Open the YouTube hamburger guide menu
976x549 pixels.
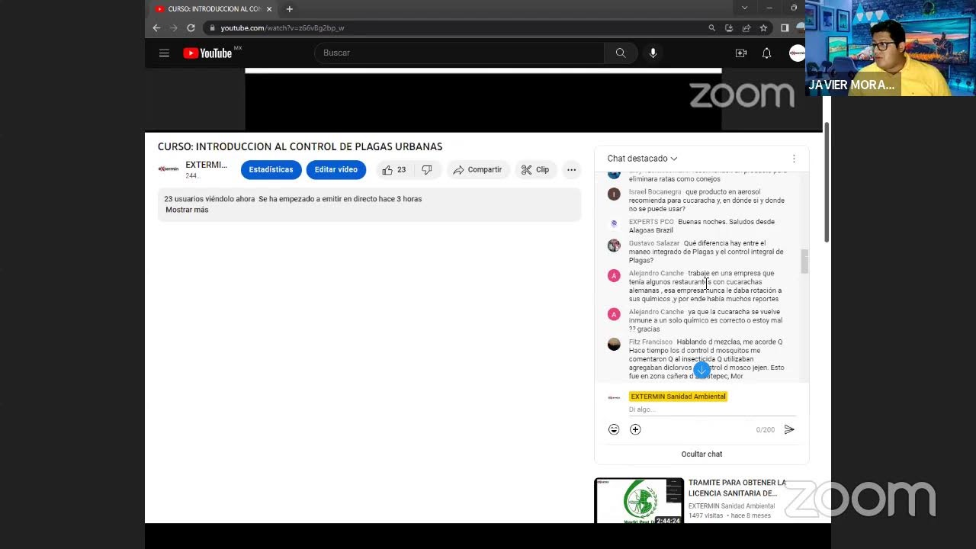point(164,53)
